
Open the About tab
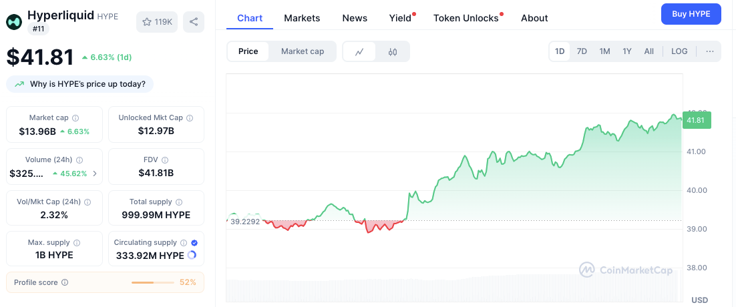[534, 18]
